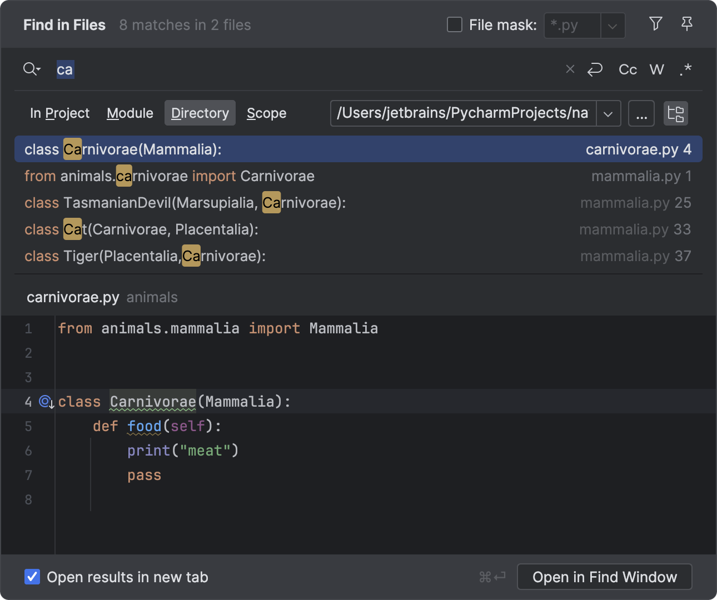Open the file mask dropdown list

(x=613, y=25)
